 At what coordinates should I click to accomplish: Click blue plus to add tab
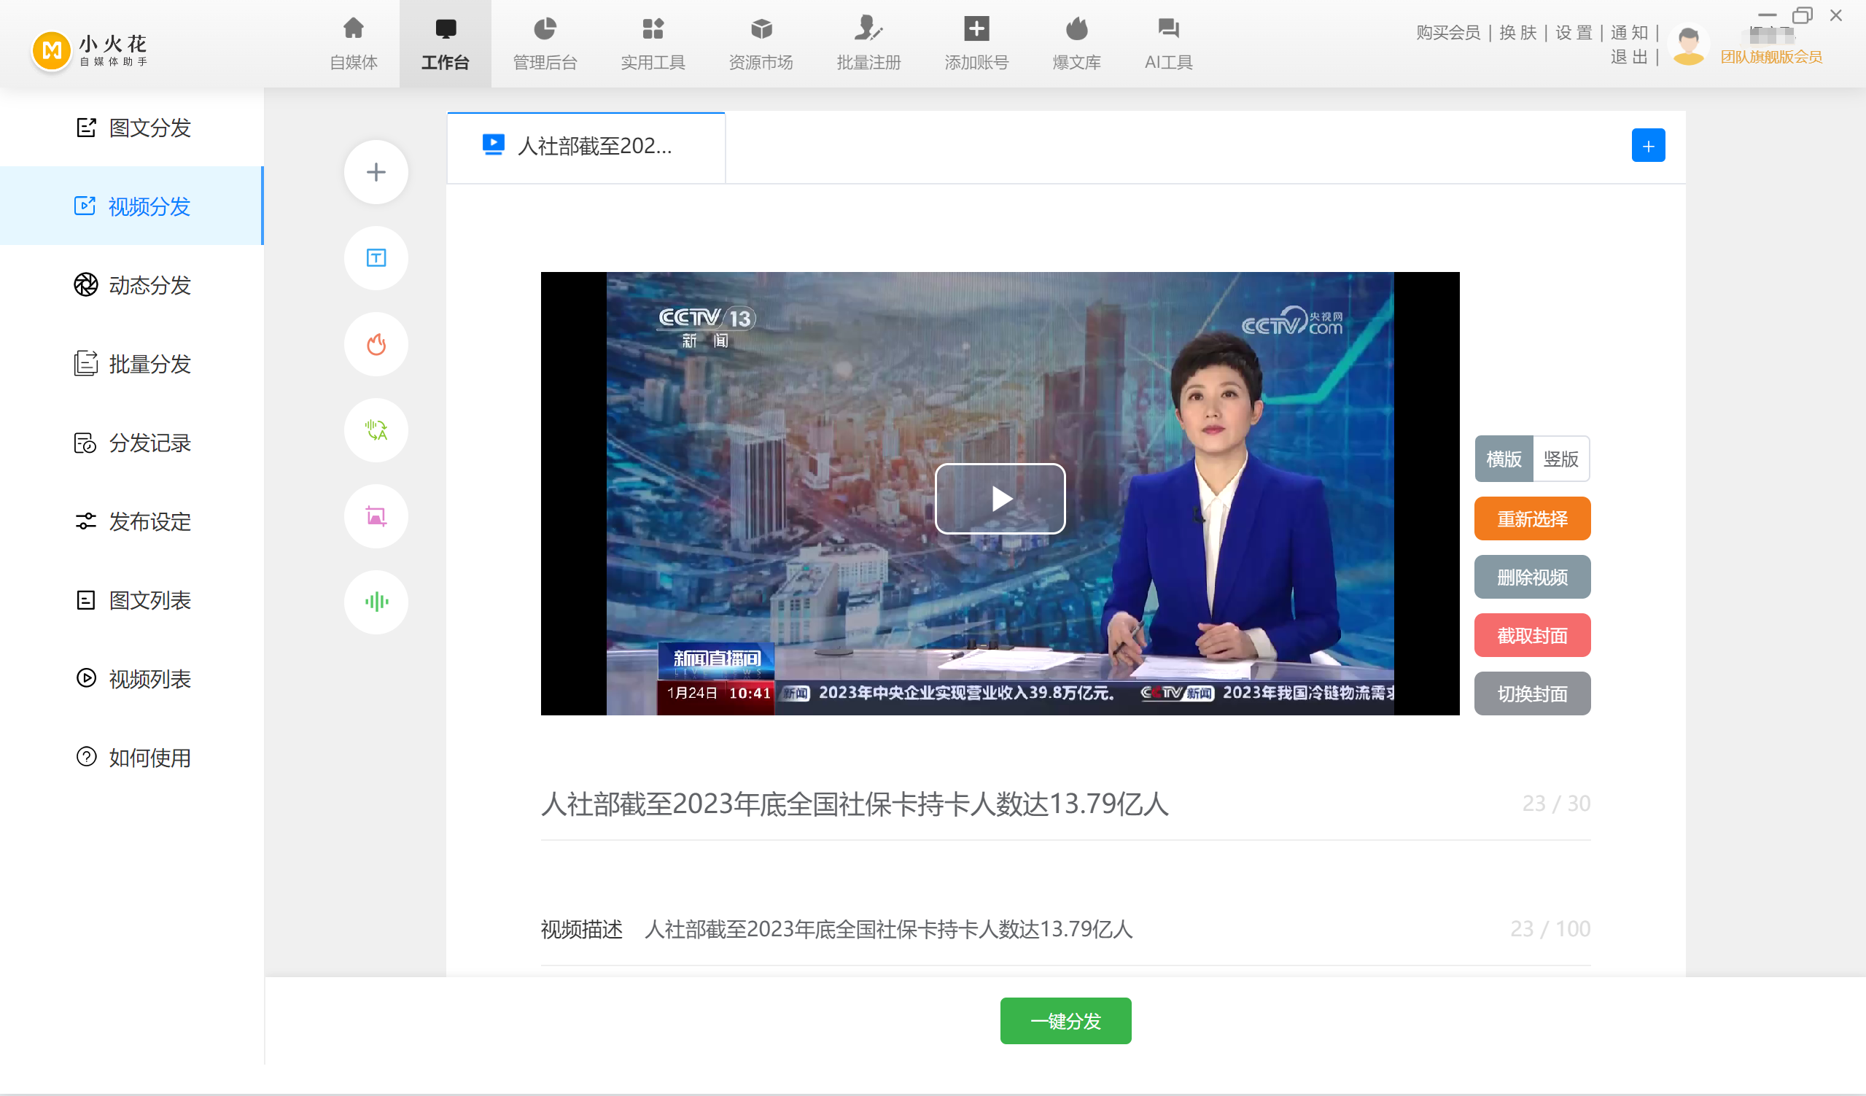tap(1647, 145)
